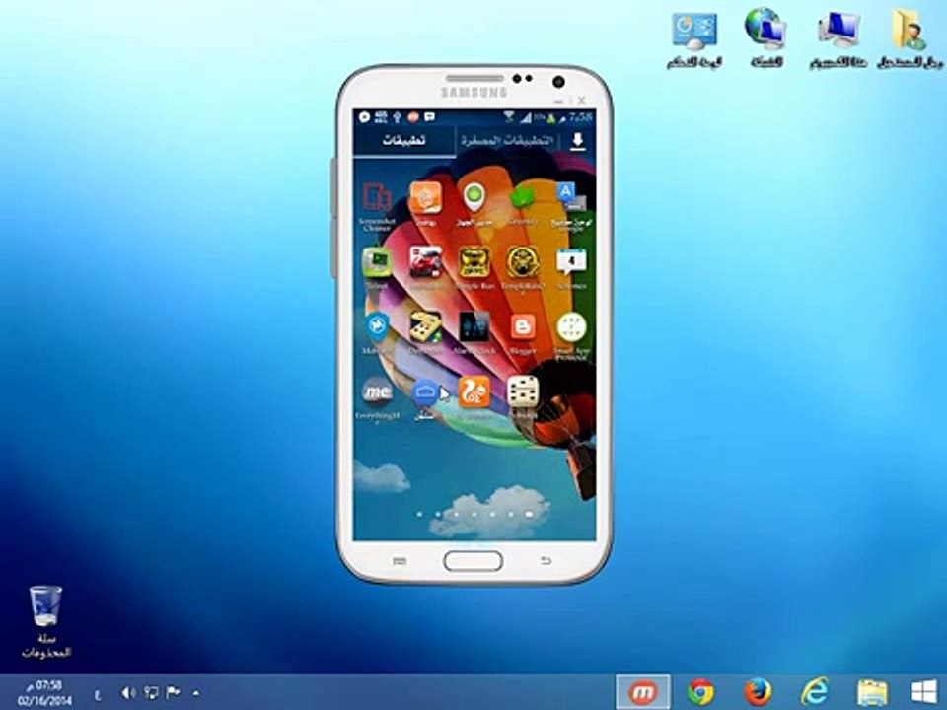The height and width of the screenshot is (710, 947).
Task: Tap the downloaded apps arrow icon
Action: pyautogui.click(x=577, y=141)
